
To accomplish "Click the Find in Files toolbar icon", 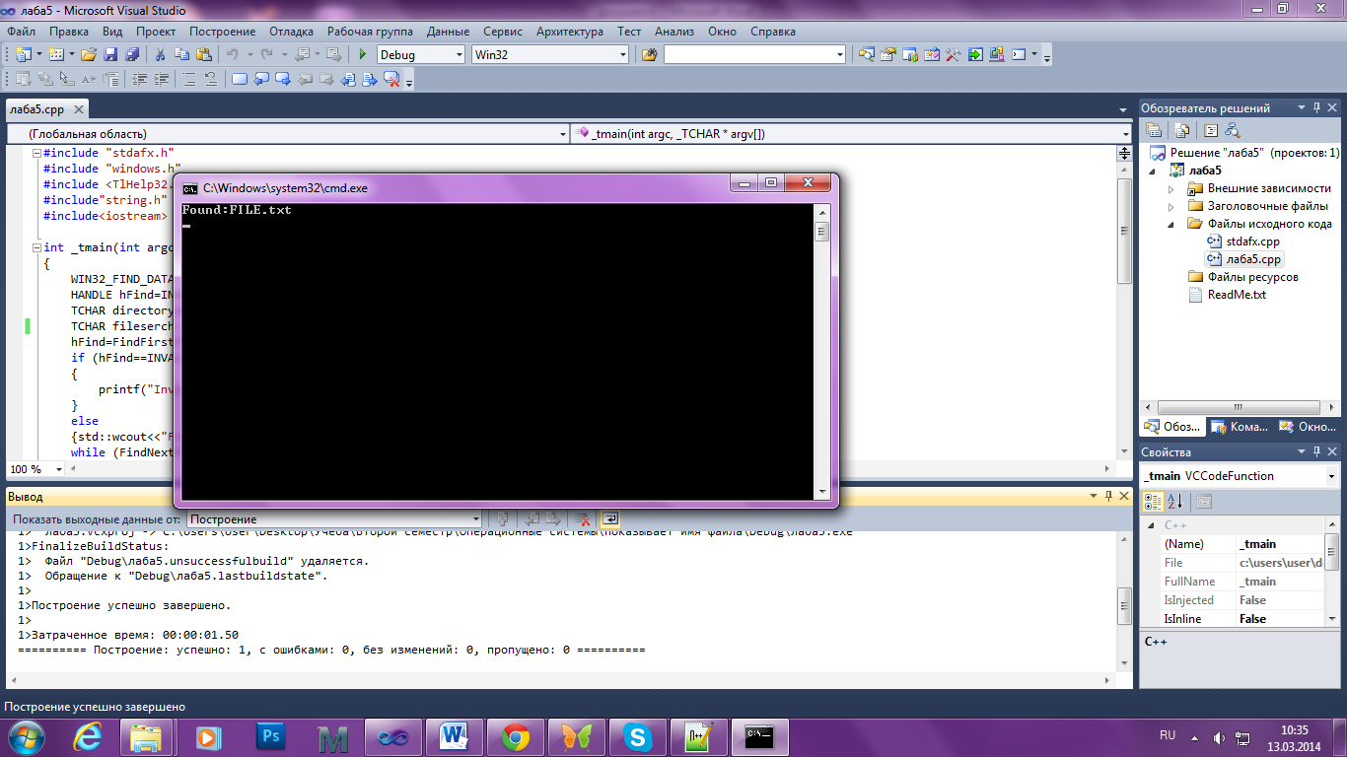I will tap(649, 55).
